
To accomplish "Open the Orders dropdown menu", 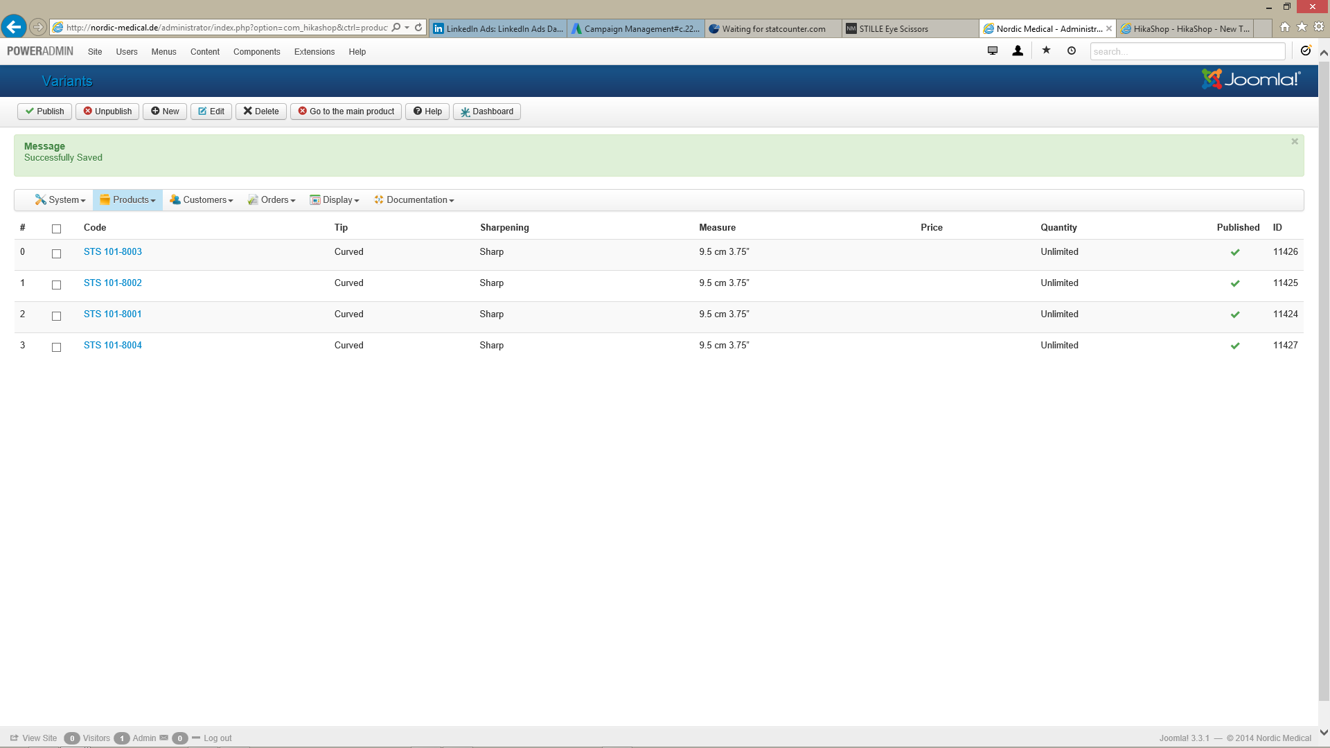I will [272, 200].
